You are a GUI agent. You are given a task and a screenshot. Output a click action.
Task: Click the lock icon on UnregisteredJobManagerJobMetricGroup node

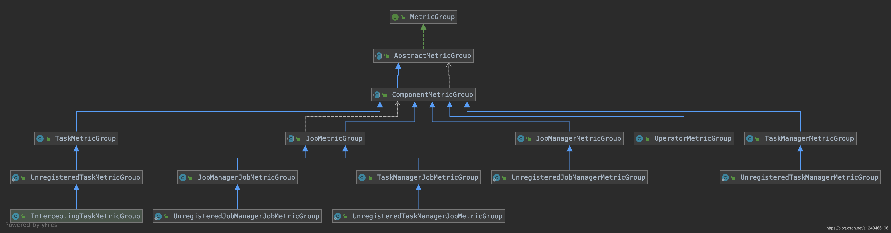click(x=166, y=217)
